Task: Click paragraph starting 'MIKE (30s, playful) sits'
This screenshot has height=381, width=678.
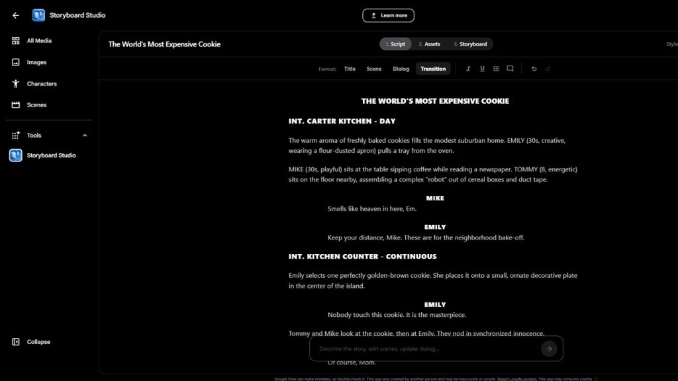Action: coord(433,175)
